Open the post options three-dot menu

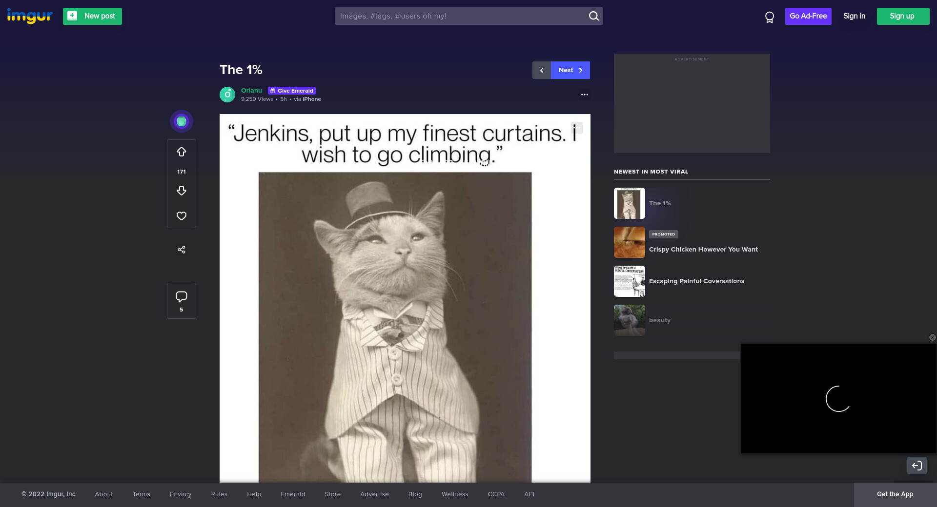coord(584,95)
